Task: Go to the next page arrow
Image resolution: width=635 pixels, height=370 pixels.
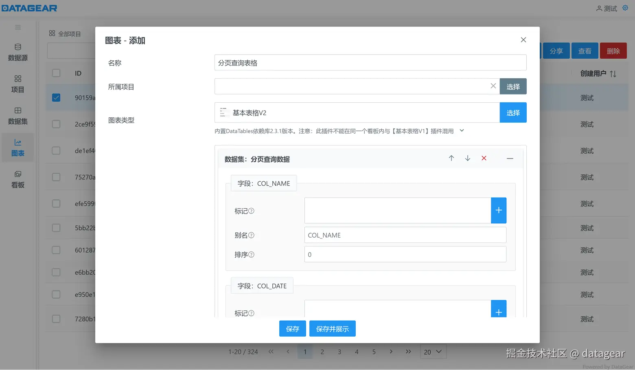Action: point(391,351)
